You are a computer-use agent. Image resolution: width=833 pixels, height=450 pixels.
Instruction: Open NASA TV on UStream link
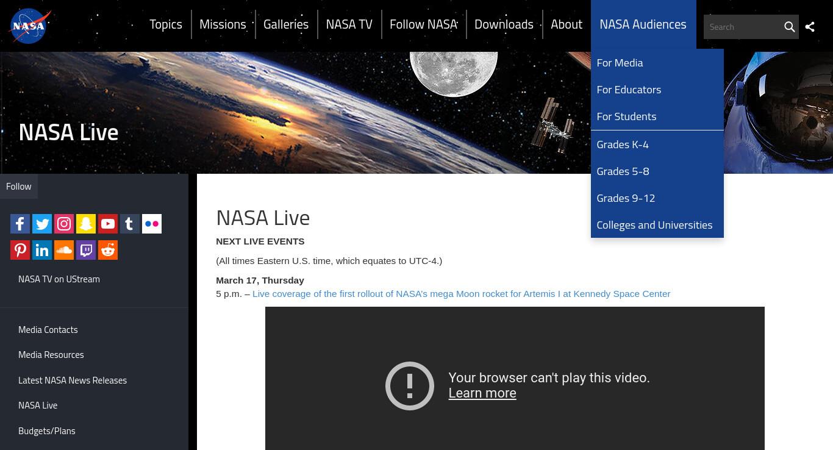[59, 279]
